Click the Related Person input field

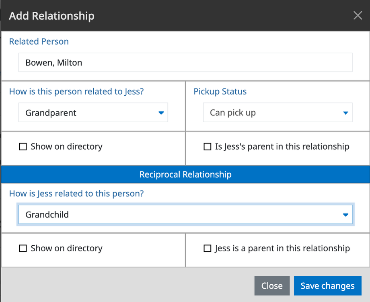185,62
